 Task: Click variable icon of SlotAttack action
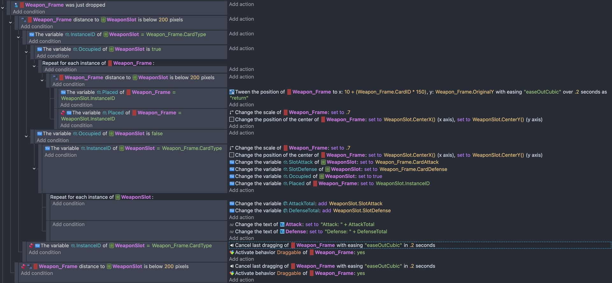(232, 162)
